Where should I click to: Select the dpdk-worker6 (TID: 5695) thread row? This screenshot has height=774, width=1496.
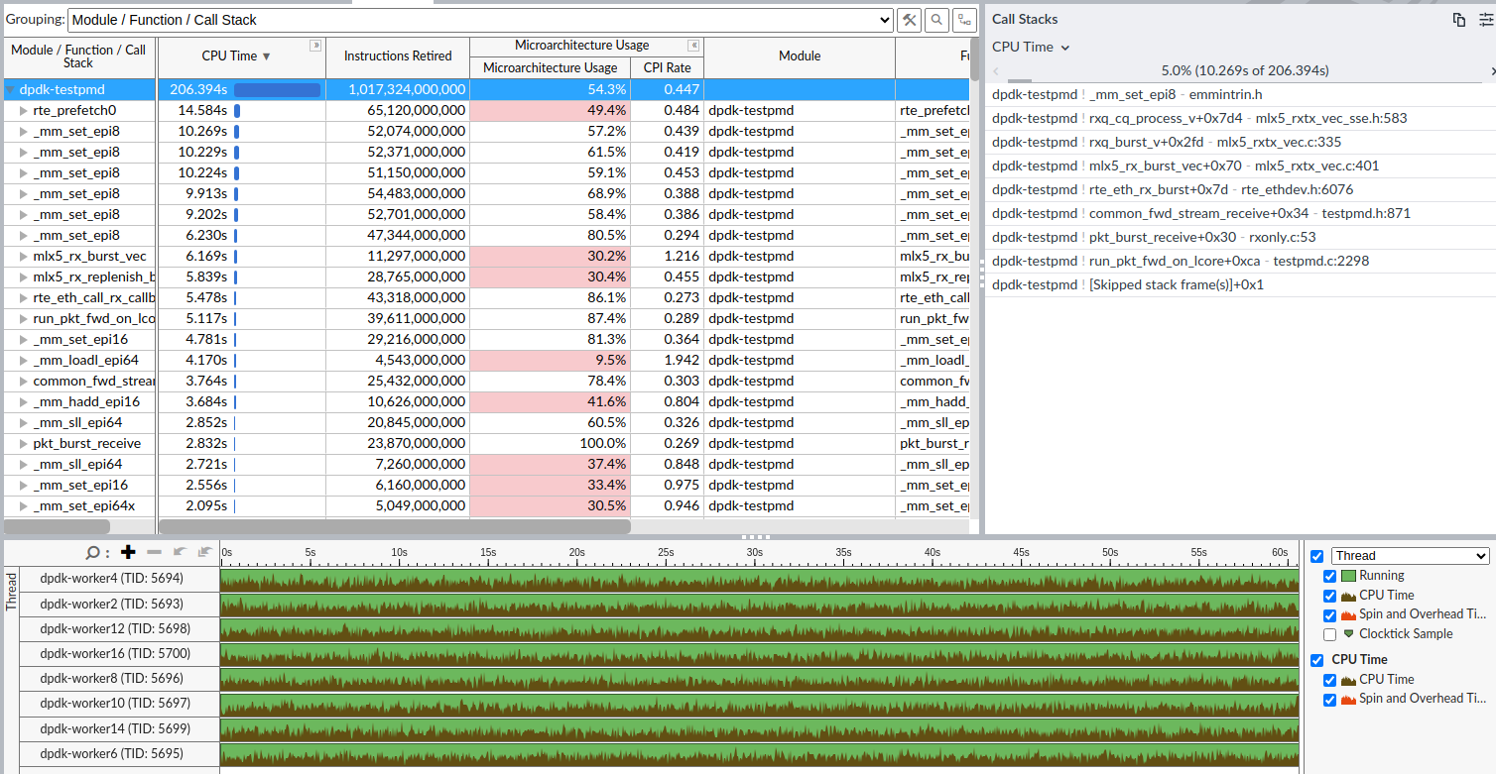(111, 754)
